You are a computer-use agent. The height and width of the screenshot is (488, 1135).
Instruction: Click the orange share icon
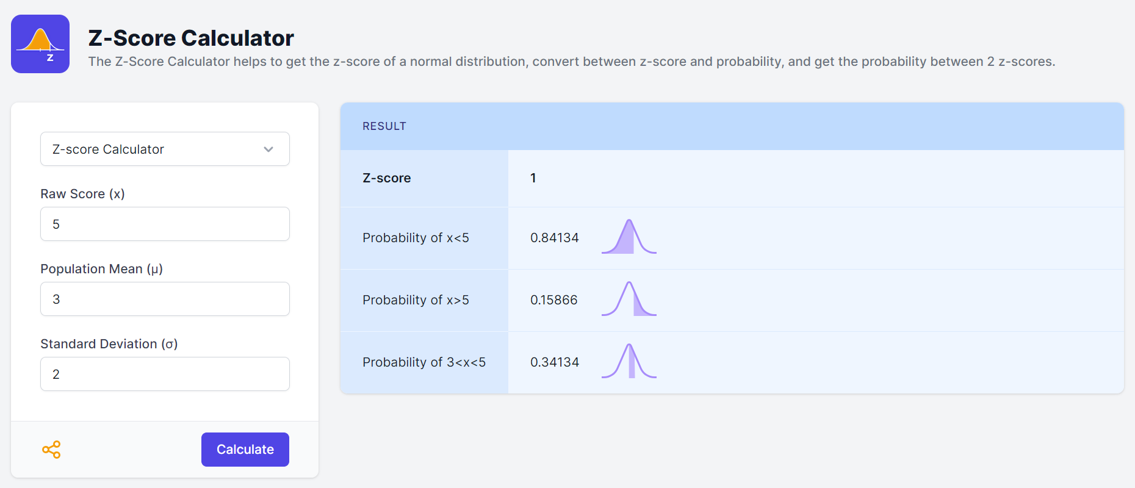click(51, 450)
